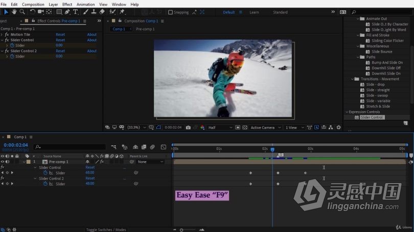Toggle the composition lock icon in viewer tab

(x=120, y=21)
